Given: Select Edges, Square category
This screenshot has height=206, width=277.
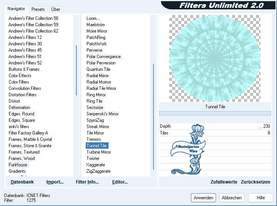Looking at the screenshot, I should 22,120.
